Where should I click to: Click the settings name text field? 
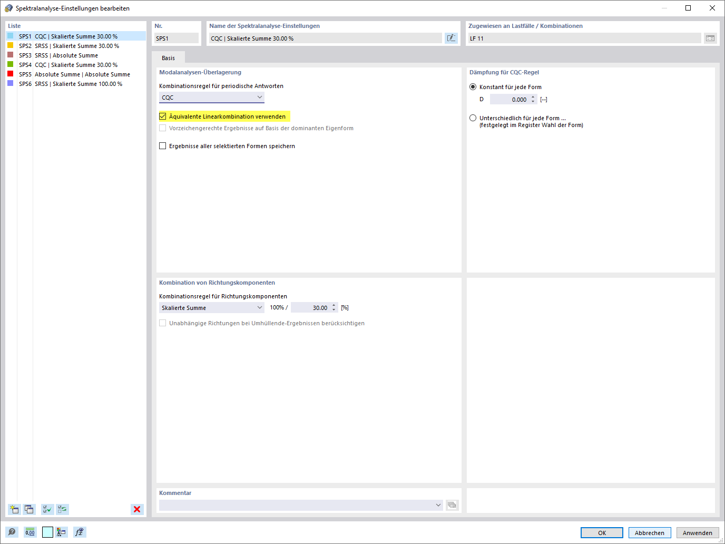[325, 38]
